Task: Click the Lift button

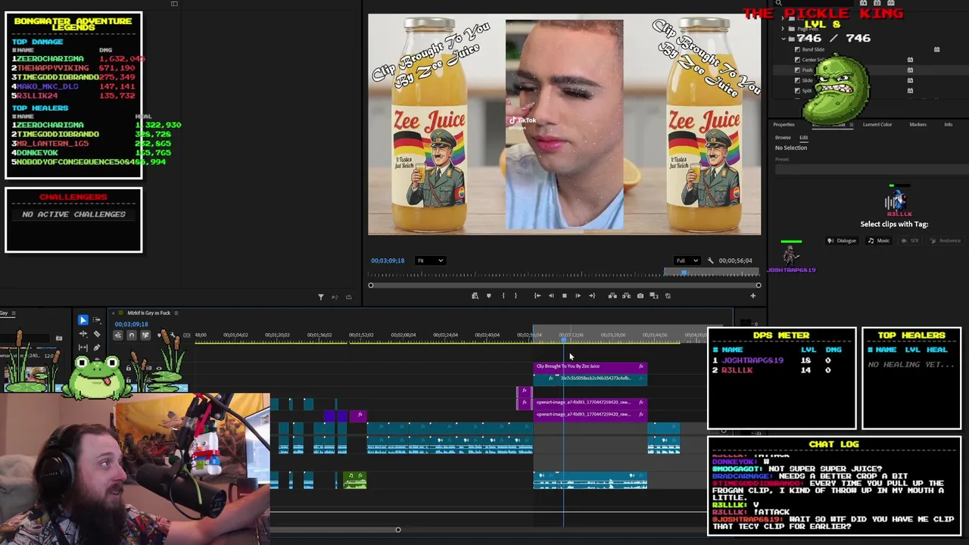Action: tap(612, 296)
